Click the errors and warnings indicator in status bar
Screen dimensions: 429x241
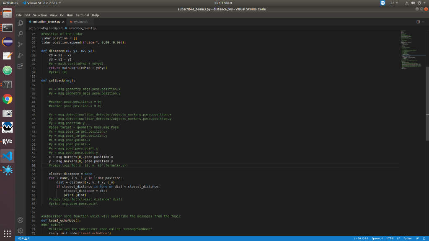pyautogui.click(x=24, y=238)
